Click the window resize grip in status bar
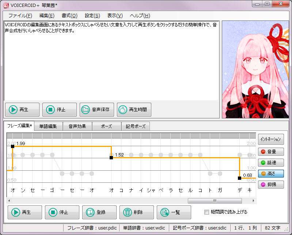 [286, 230]
